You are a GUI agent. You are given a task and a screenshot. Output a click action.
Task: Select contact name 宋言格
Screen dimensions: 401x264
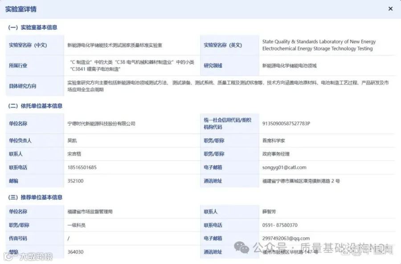[74, 154]
